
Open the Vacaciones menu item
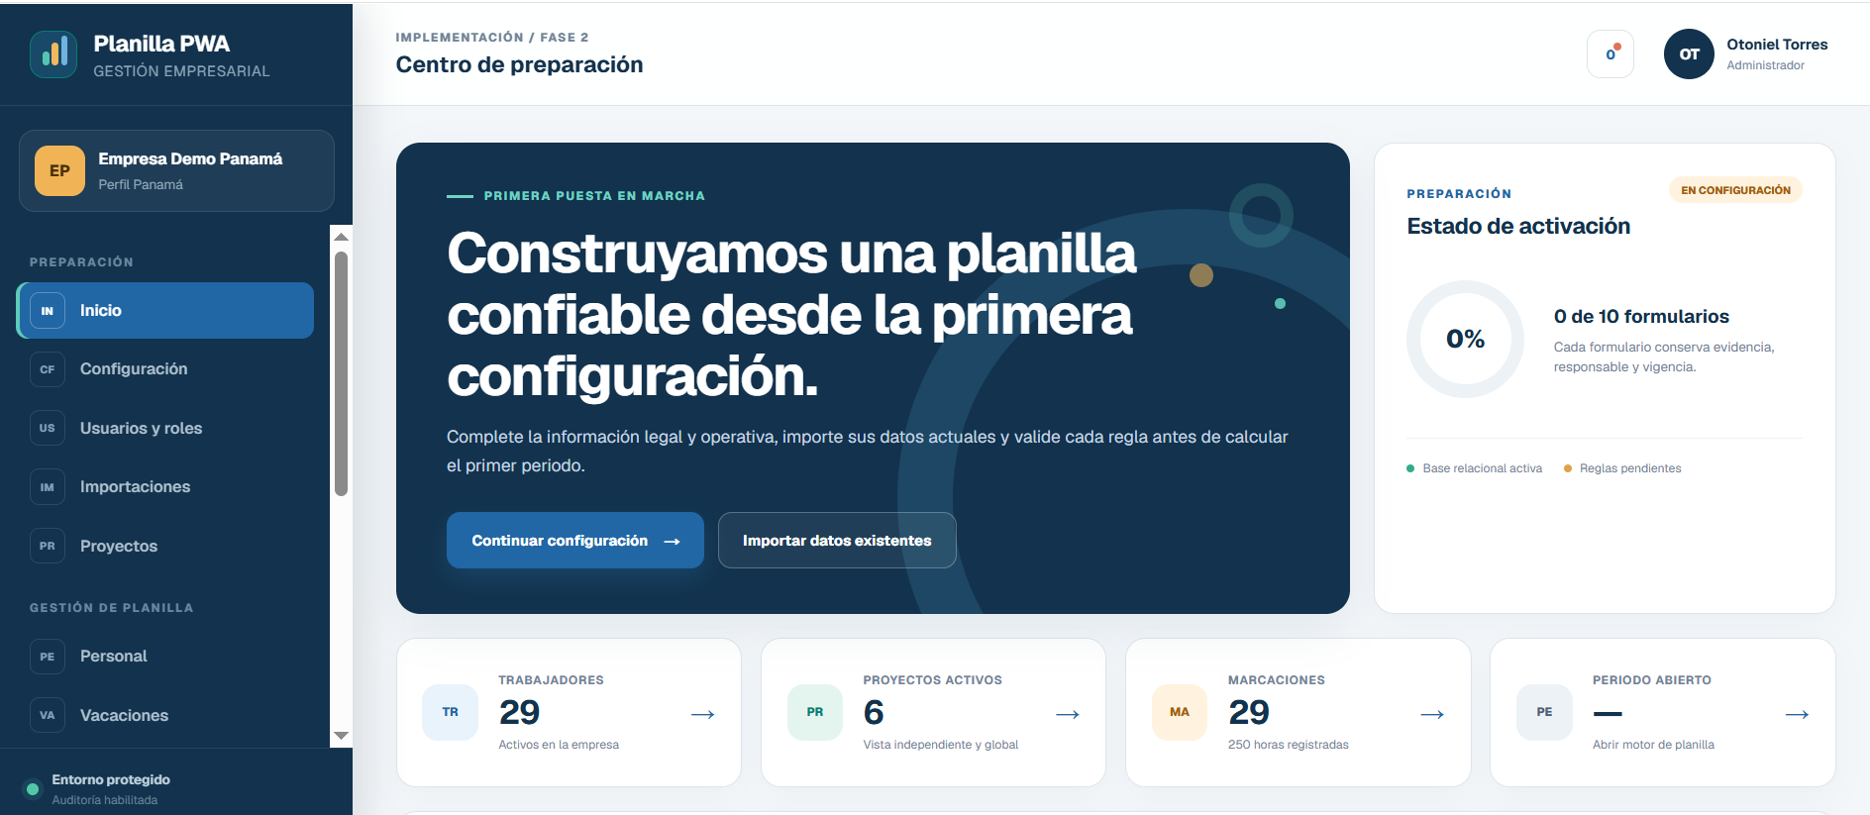point(165,715)
